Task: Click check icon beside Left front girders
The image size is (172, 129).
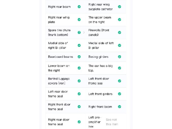Action: pyautogui.click(x=119, y=94)
